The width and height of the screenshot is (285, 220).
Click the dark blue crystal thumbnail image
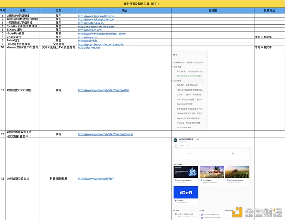pos(186,172)
